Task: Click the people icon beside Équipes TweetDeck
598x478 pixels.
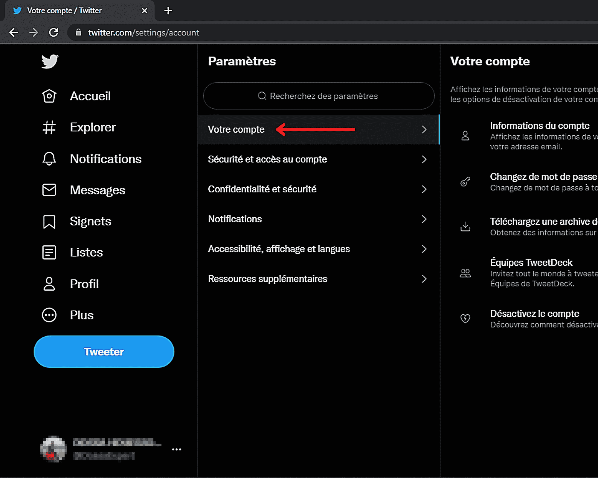Action: (465, 273)
